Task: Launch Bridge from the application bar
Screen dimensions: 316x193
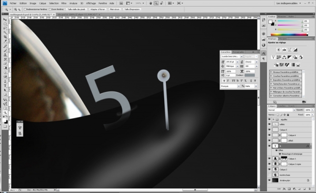Action: point(121,3)
